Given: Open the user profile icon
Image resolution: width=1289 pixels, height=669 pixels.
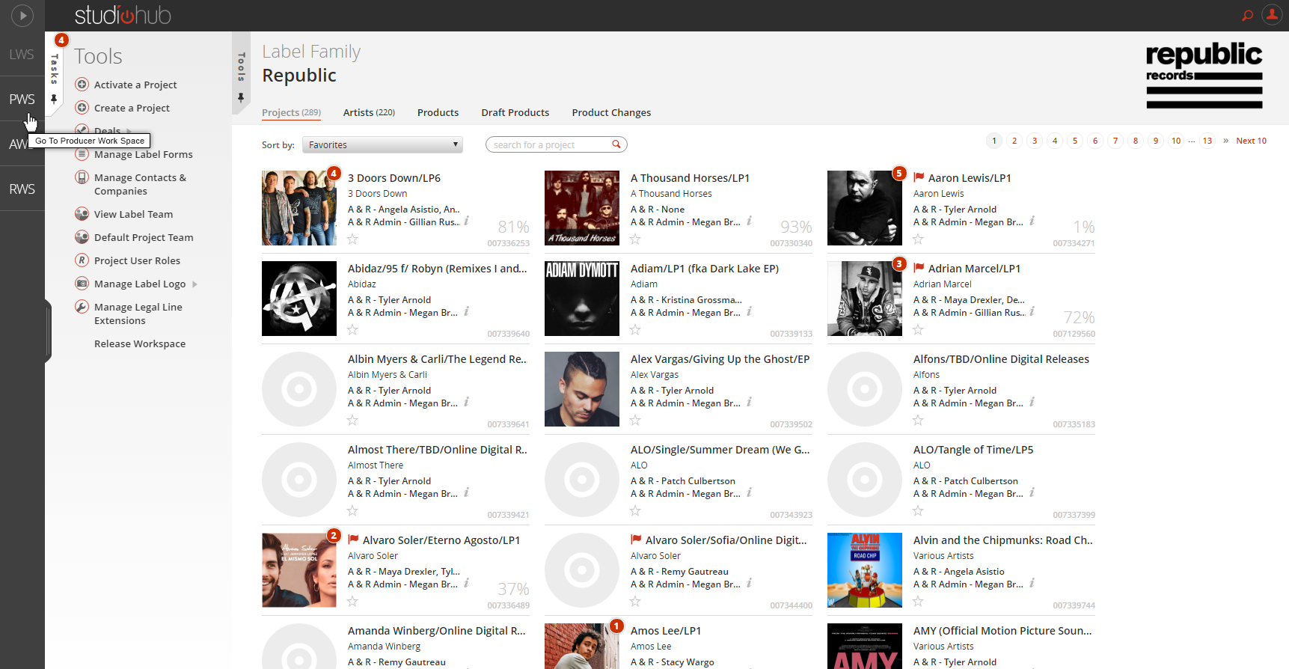Looking at the screenshot, I should 1272,14.
